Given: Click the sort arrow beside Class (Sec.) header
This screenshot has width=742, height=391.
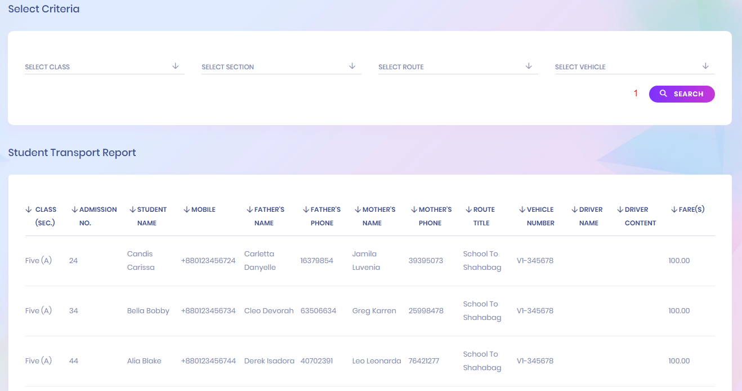Looking at the screenshot, I should 29,210.
